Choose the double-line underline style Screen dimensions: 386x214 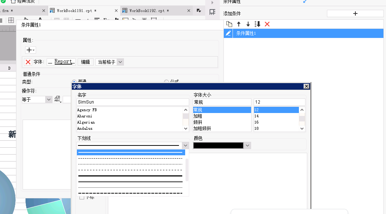point(130,182)
